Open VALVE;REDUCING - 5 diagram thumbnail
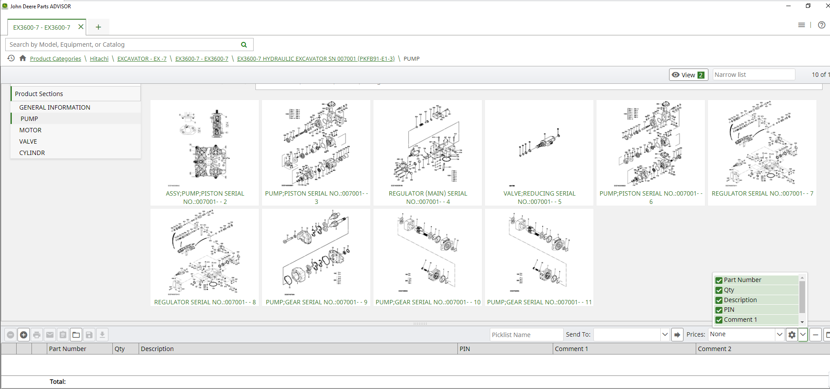Viewport: 830px width, 389px height. click(539, 144)
